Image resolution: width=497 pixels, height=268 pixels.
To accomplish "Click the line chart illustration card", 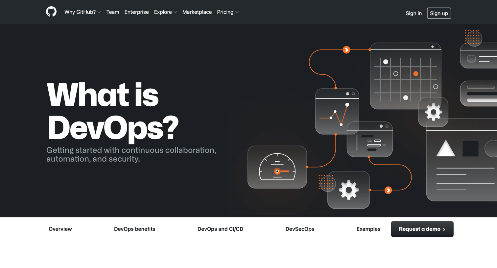I will click(x=337, y=111).
